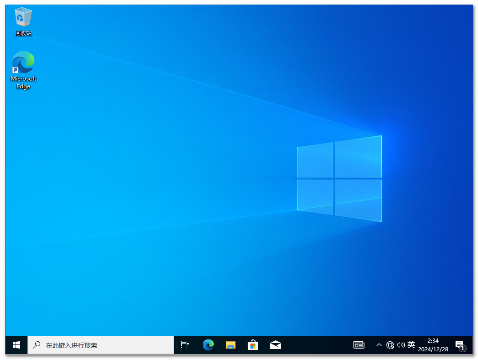Expand hidden system tray icons
Viewport: 478px width, 360px height.
pos(379,345)
